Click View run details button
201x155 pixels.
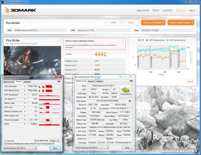(x=153, y=23)
